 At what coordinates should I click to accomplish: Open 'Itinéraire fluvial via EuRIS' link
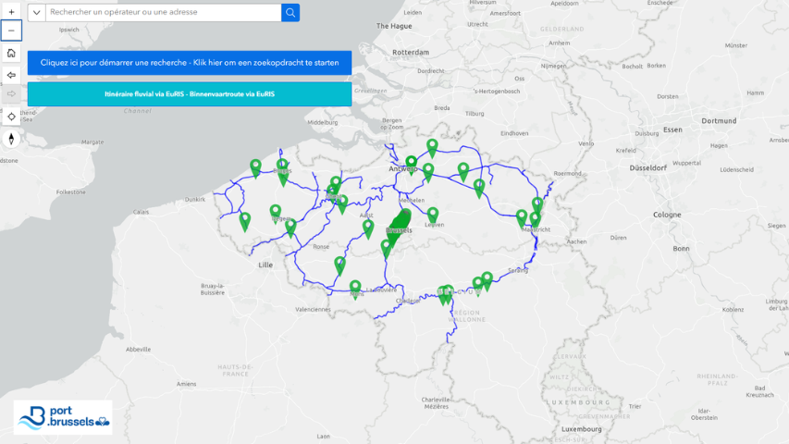click(x=190, y=94)
